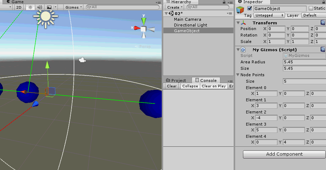Focus the Hierarchy search field
Image resolution: width=326 pixels, height=170 pixels.
coord(208,7)
